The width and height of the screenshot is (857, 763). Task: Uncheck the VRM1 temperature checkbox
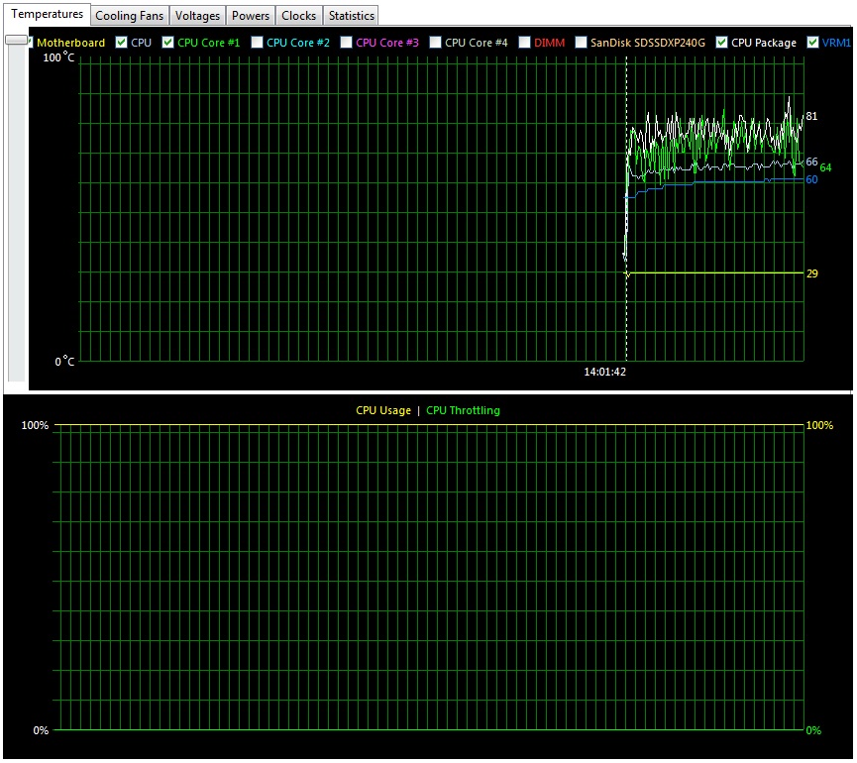tap(812, 42)
